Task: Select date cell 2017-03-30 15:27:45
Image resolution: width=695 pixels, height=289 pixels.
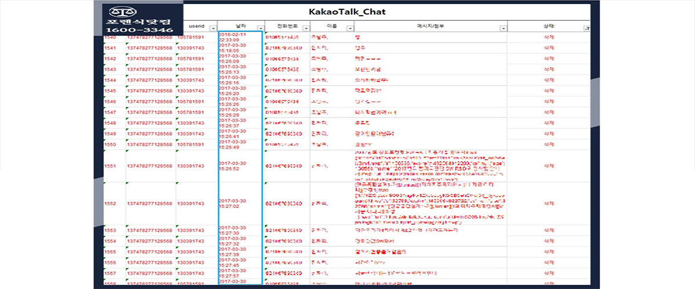Action: coord(240,262)
